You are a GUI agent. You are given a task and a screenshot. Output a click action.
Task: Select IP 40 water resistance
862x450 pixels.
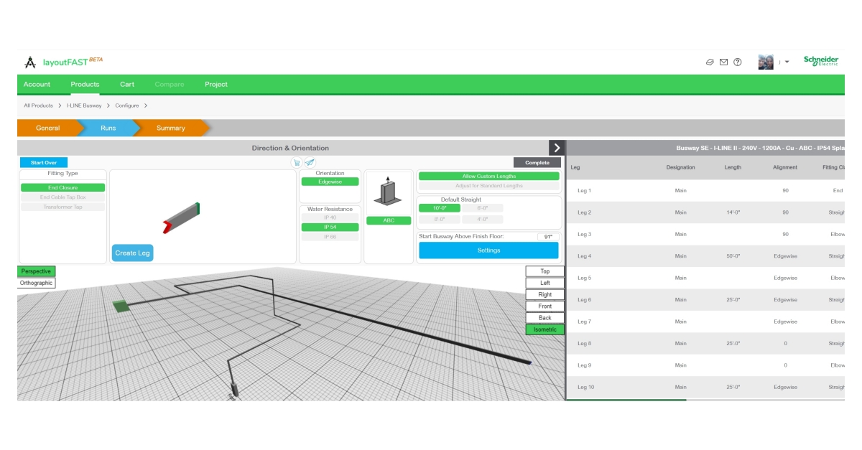[x=329, y=217]
